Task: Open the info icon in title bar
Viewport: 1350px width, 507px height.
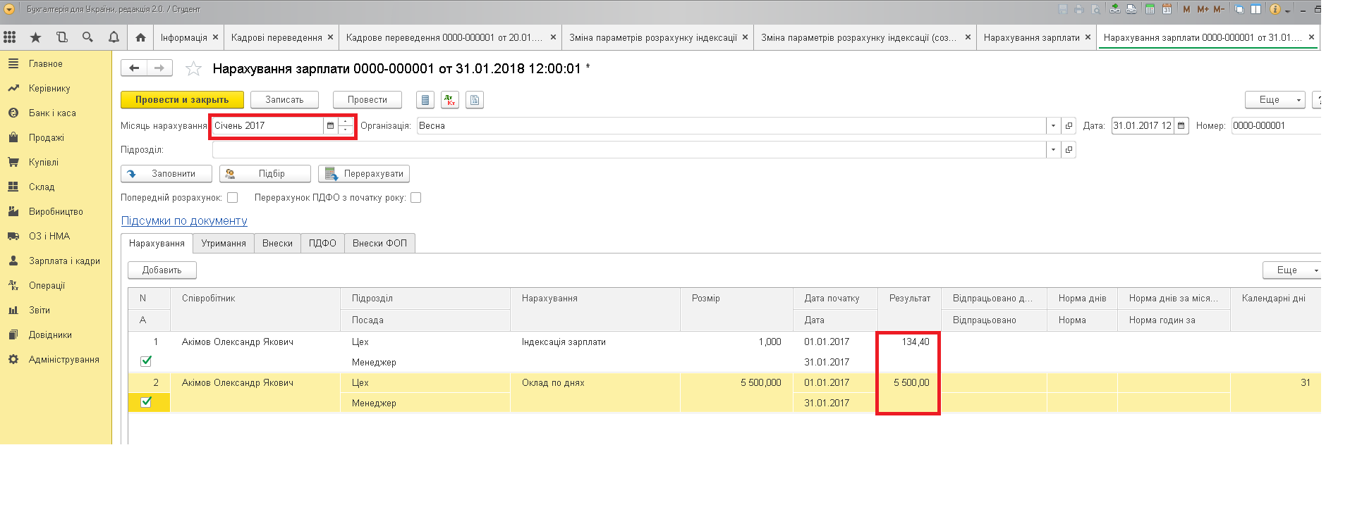Action: [1275, 9]
